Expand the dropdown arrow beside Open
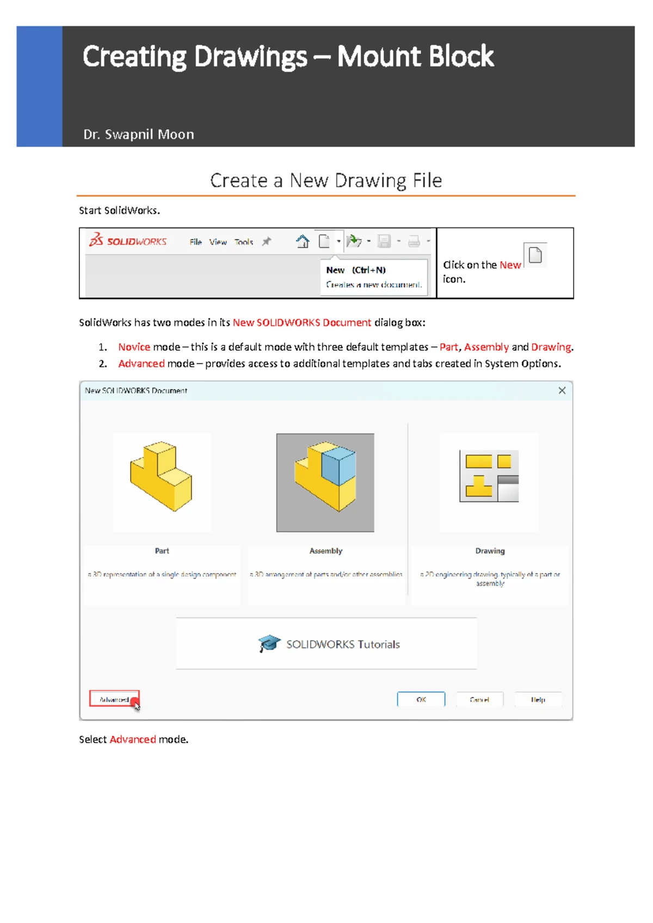653x923 pixels. click(369, 241)
